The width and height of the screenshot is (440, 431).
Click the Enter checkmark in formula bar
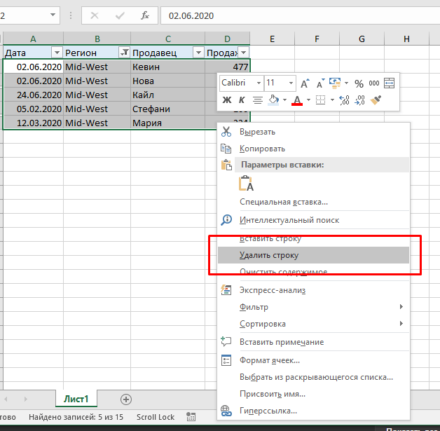[x=120, y=15]
